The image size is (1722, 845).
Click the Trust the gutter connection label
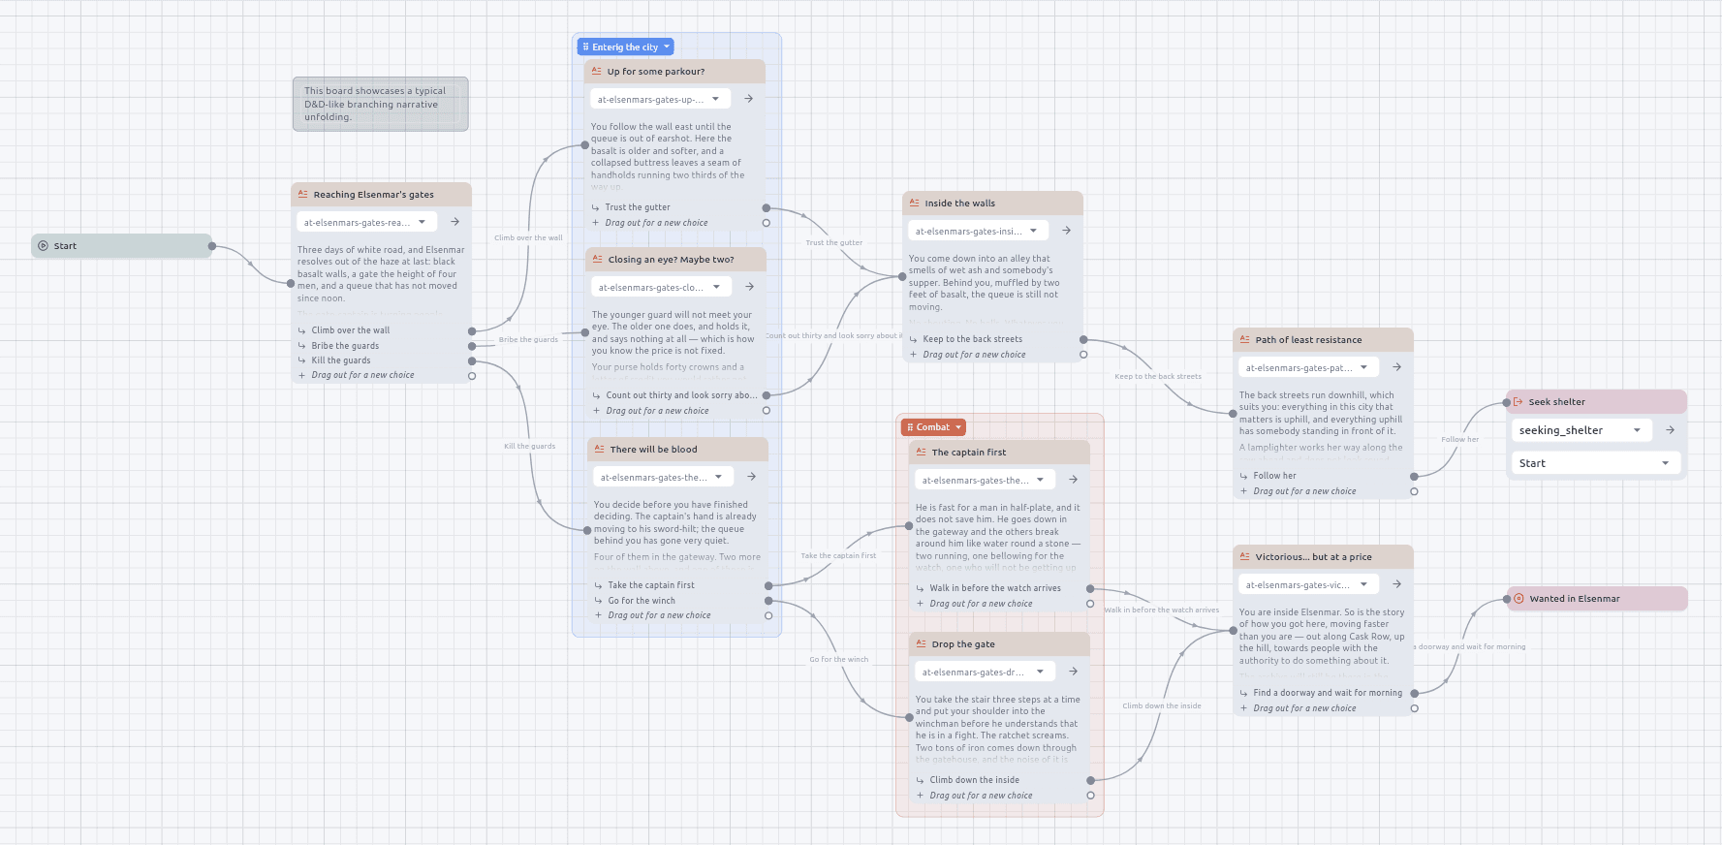(x=833, y=243)
